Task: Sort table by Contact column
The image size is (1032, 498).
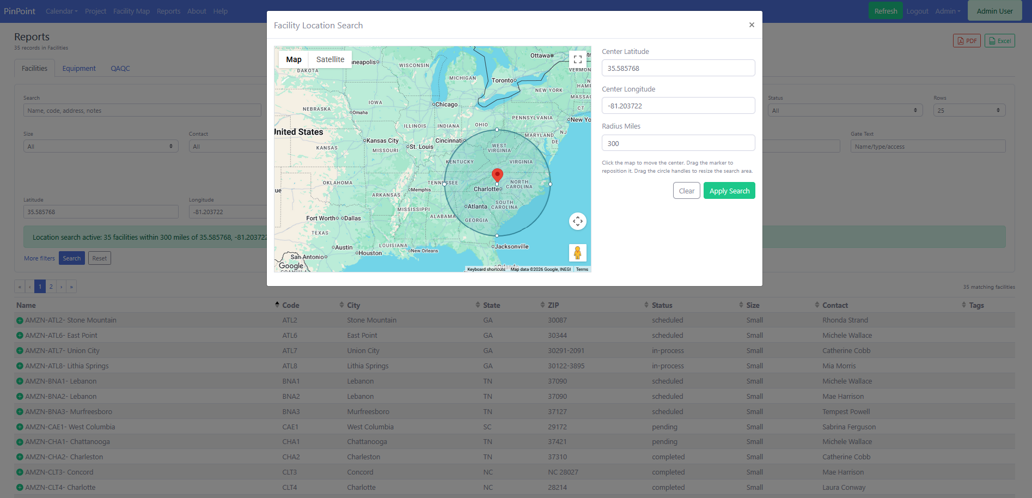Action: (835, 305)
